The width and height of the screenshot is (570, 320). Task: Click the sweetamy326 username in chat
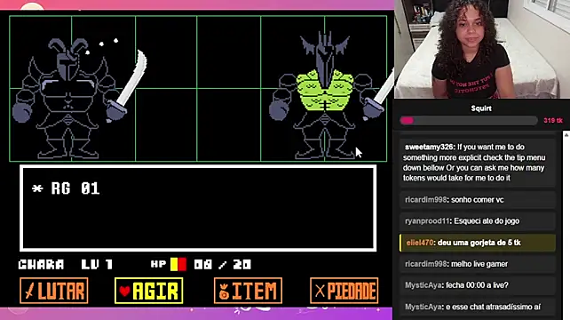[429, 147]
